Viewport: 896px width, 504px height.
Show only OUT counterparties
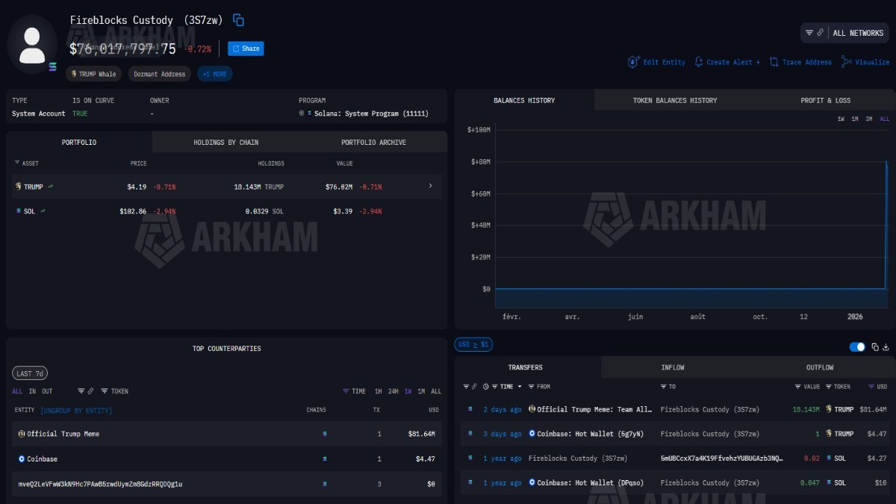[x=47, y=391]
